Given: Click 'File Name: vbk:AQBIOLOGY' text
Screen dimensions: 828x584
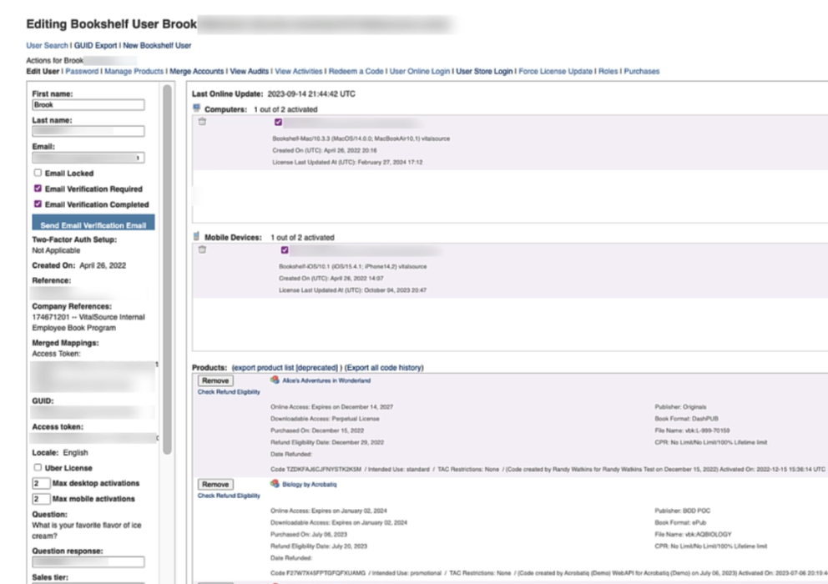Looking at the screenshot, I should [x=693, y=535].
